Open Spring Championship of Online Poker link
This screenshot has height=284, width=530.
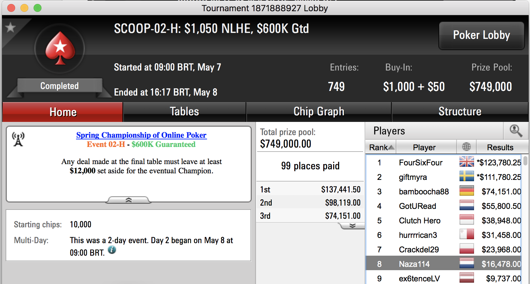pos(141,135)
